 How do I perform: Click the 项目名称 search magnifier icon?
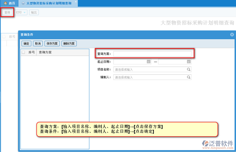click(x=189, y=70)
